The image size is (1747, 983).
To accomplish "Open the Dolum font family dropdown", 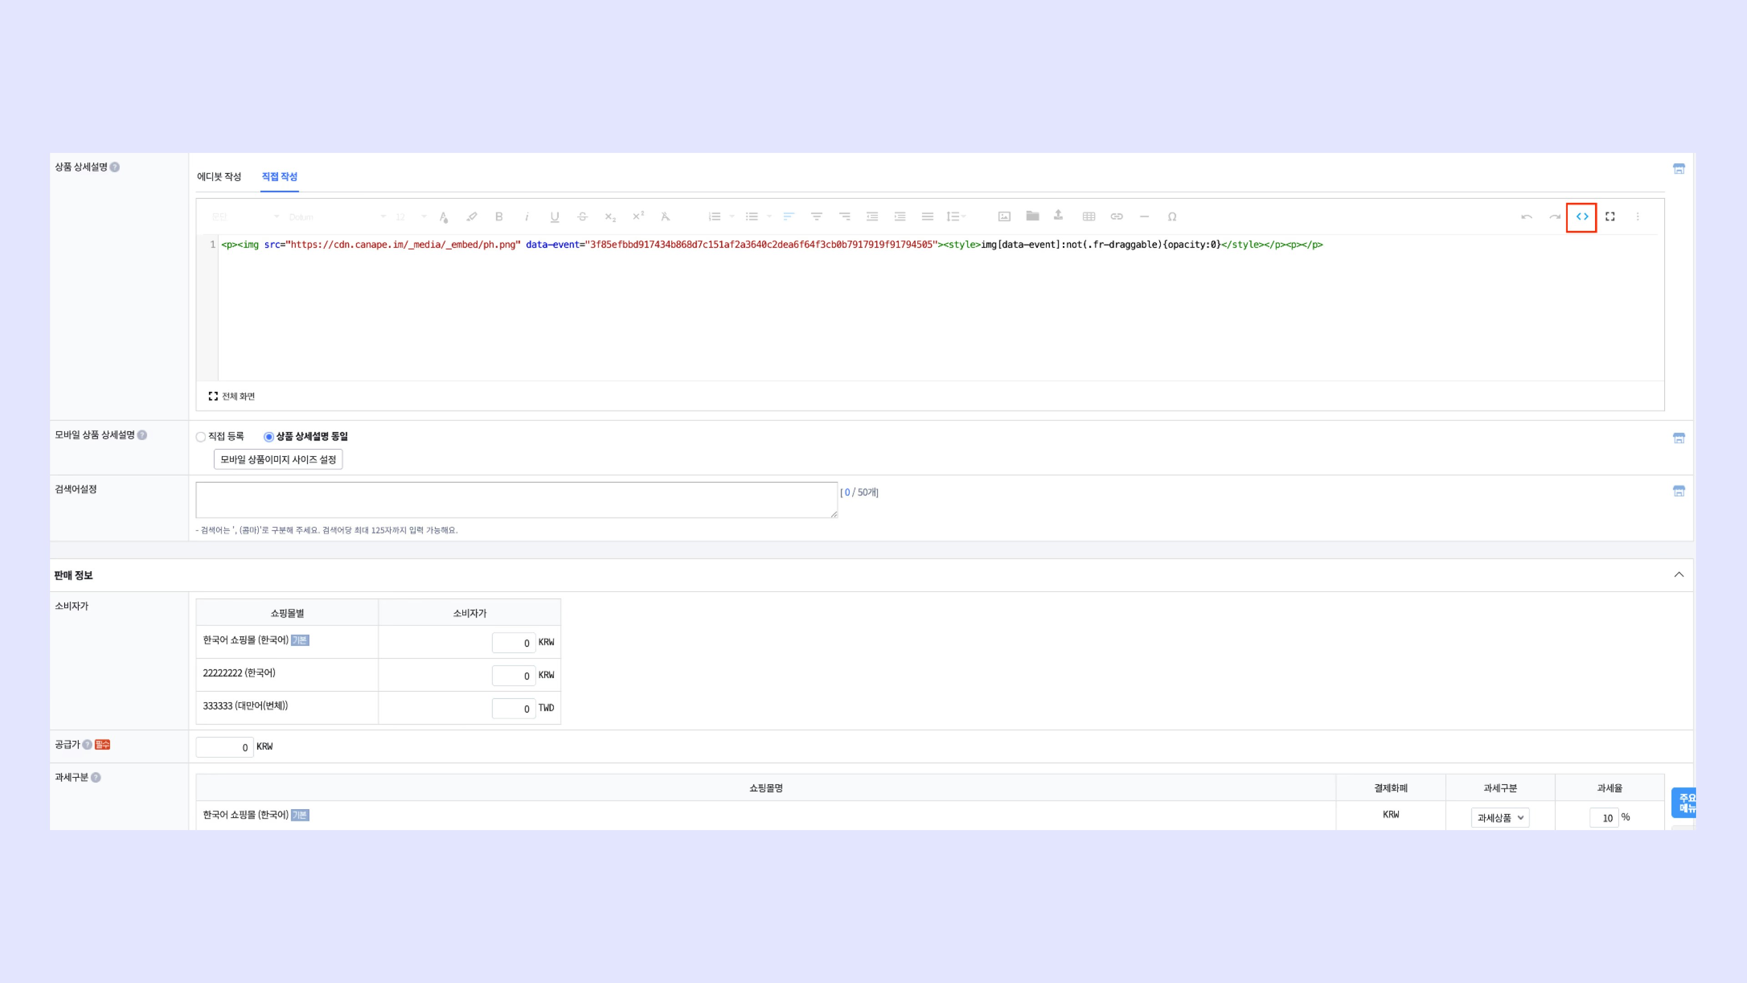I will pyautogui.click(x=336, y=217).
